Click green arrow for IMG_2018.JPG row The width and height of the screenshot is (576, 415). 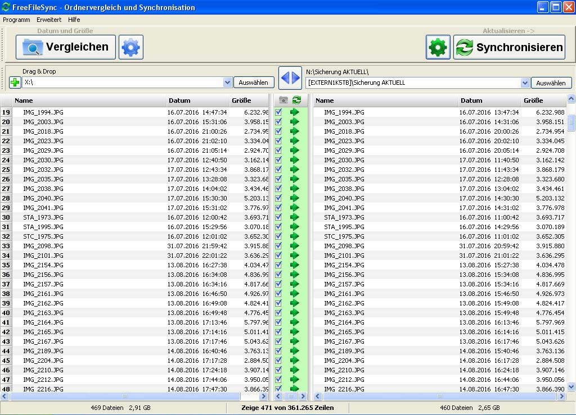click(x=295, y=131)
